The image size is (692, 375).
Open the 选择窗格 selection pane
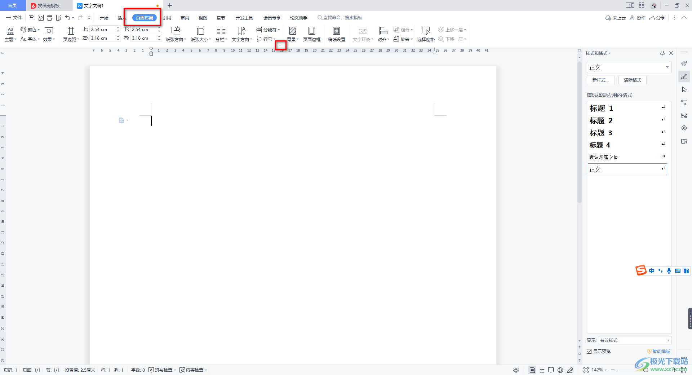pos(426,34)
